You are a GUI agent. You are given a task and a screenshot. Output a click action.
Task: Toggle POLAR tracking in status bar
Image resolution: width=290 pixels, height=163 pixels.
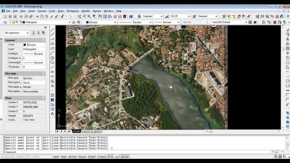(82, 157)
